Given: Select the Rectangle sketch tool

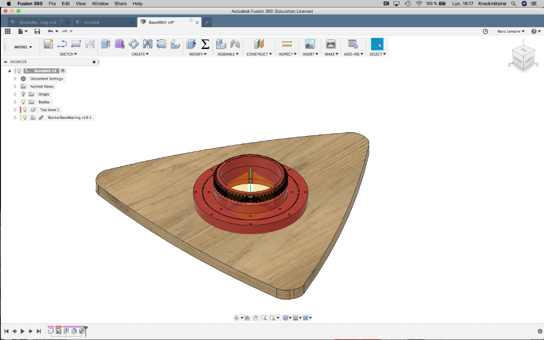Looking at the screenshot, I should pos(76,44).
